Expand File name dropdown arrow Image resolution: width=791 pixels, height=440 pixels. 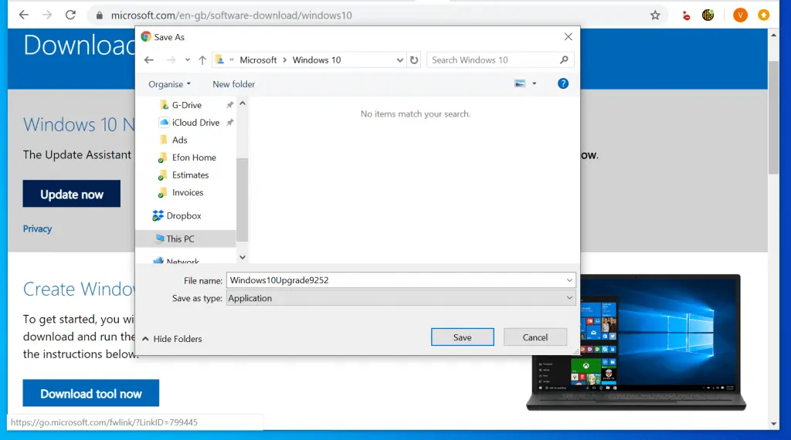click(x=569, y=280)
